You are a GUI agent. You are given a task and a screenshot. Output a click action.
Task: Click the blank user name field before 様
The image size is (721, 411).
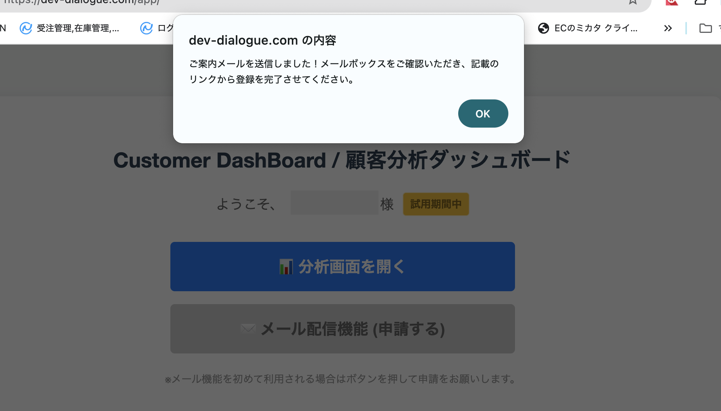(x=334, y=203)
